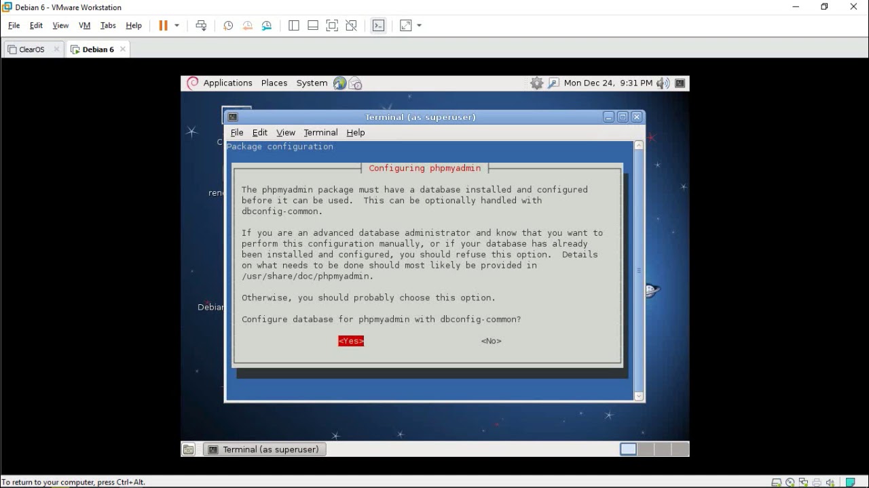This screenshot has width=869, height=488.
Task: Open the Terminal window Edit menu
Action: pos(260,133)
